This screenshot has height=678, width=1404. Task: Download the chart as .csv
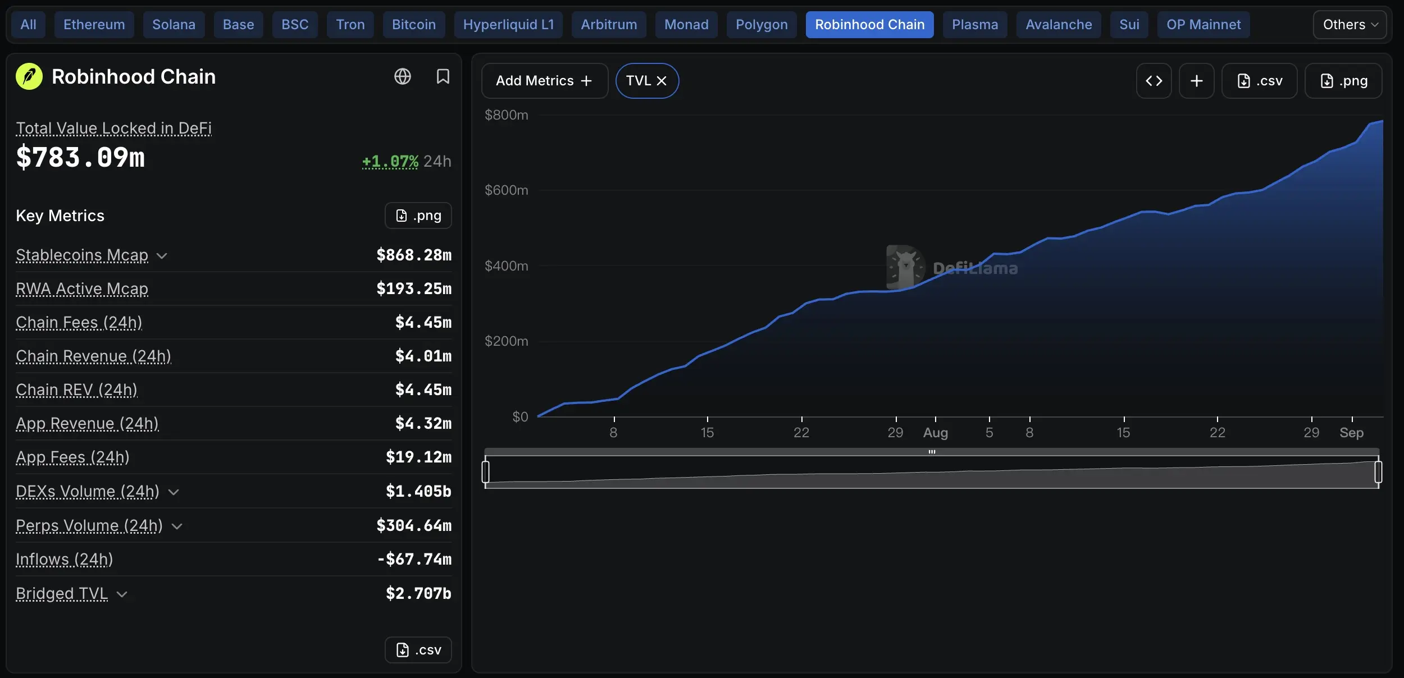(1260, 81)
